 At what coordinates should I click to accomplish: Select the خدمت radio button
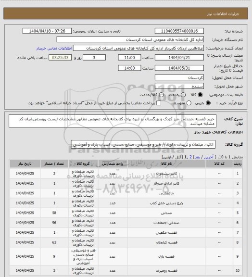183,95
